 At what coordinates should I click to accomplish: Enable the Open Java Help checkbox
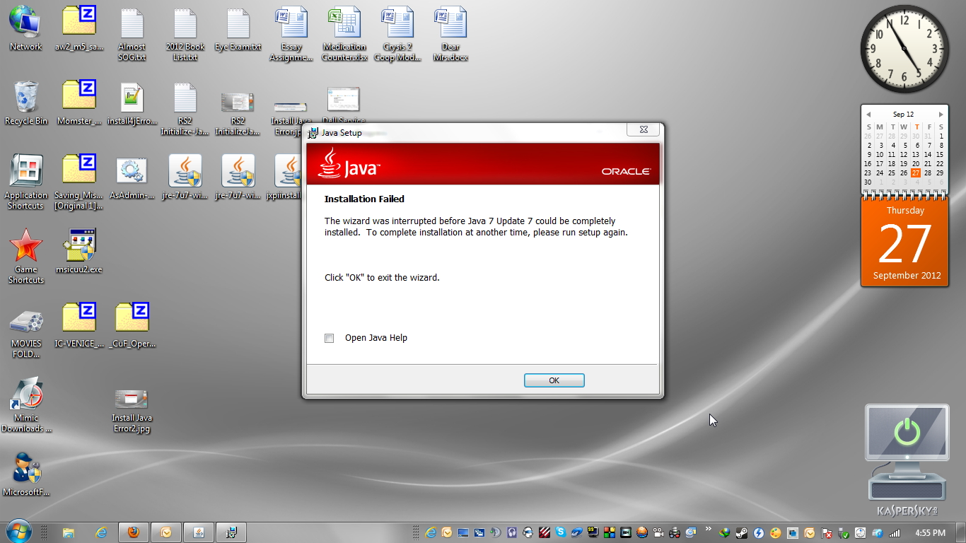(329, 338)
